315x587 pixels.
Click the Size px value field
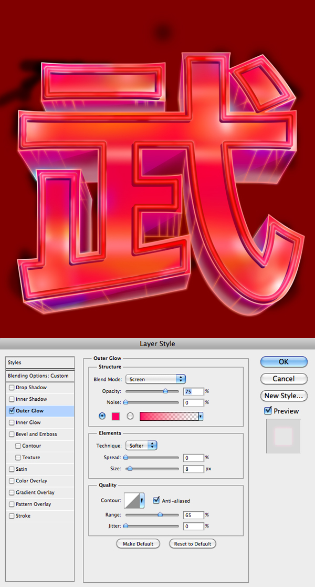(194, 469)
